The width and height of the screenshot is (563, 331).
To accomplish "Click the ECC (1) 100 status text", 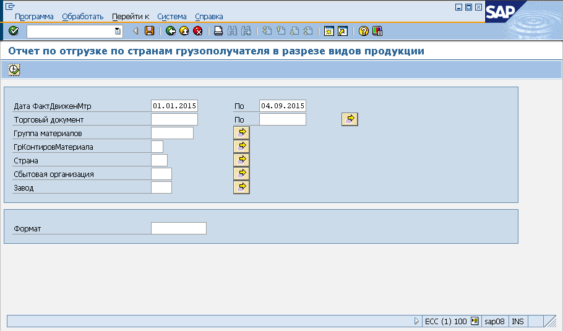I will pyautogui.click(x=446, y=322).
